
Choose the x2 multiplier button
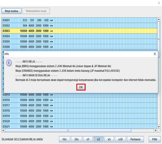coord(98,139)
